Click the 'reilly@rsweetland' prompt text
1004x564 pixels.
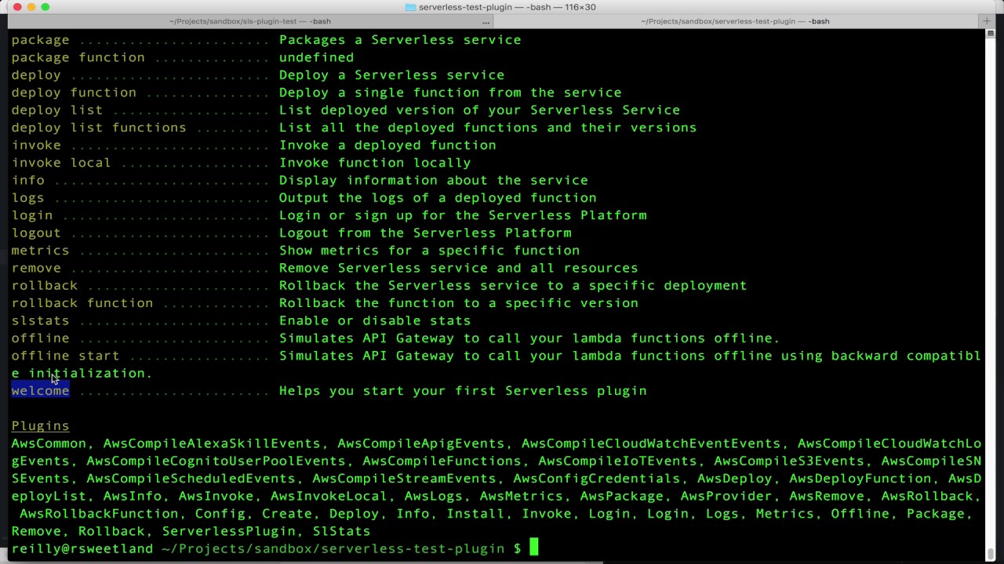tap(82, 548)
